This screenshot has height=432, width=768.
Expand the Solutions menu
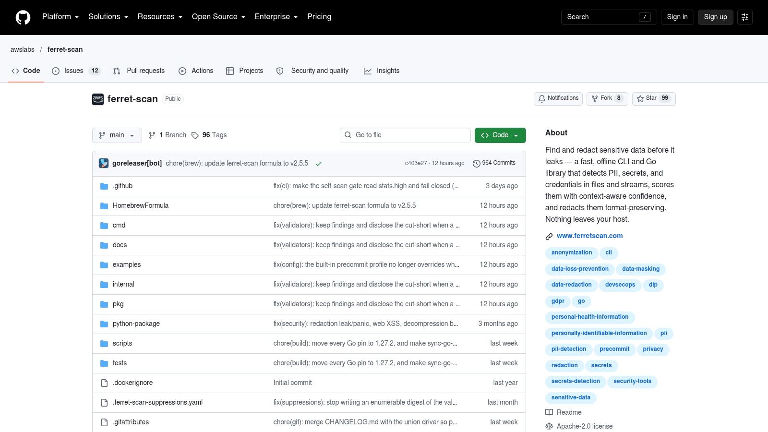(x=108, y=17)
